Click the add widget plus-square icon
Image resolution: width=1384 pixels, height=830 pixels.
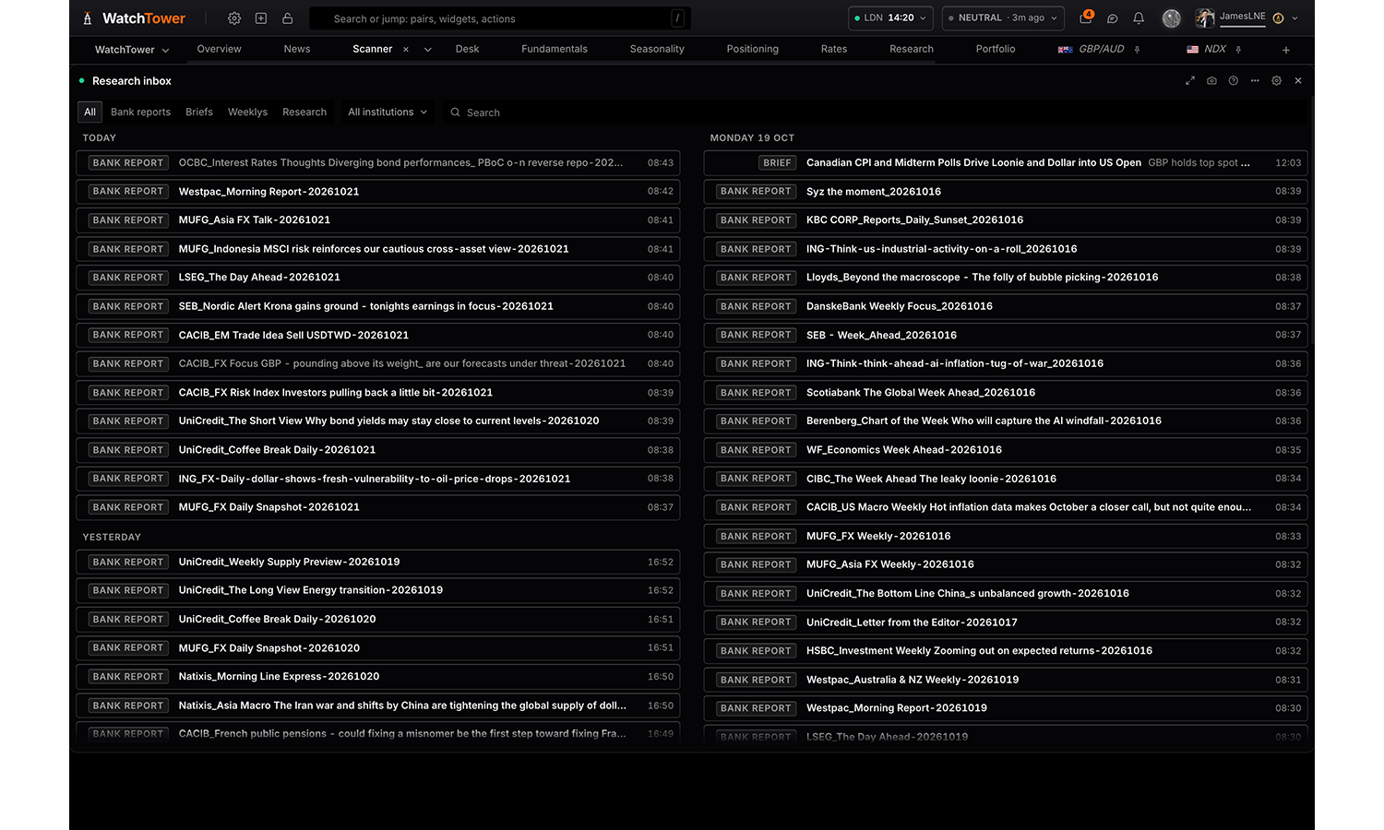[x=261, y=18]
